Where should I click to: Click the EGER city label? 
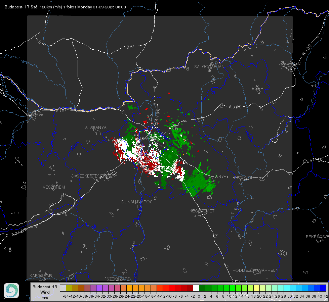point(257,89)
